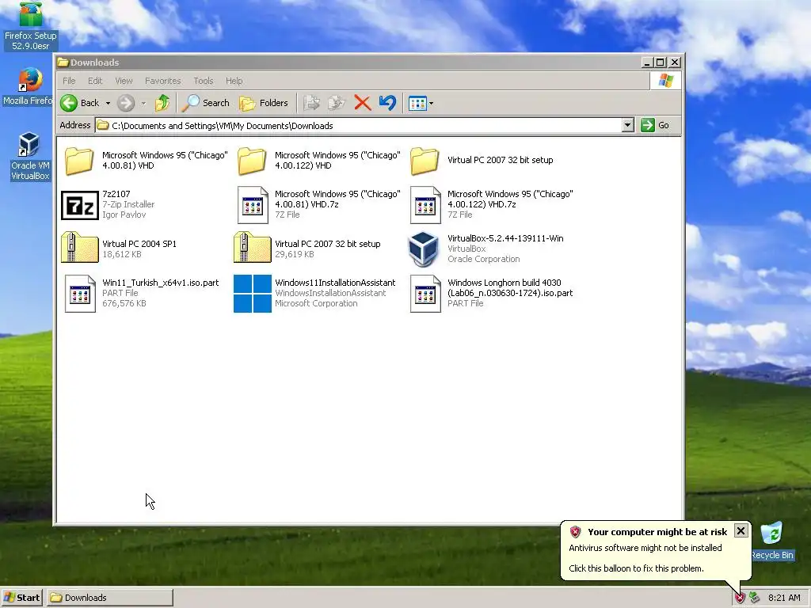Screen dimensions: 811x608
Task: Open the File menu
Action: click(69, 81)
